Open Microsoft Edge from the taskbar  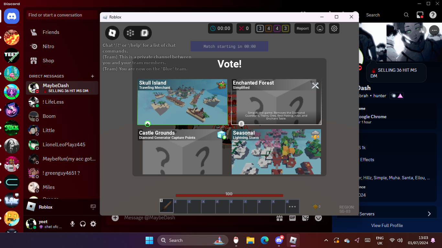(x=265, y=240)
